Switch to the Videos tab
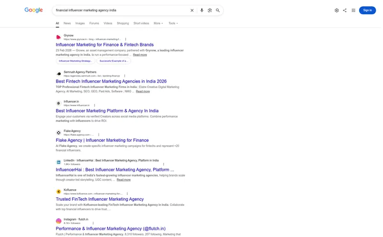The image size is (383, 237). click(108, 23)
